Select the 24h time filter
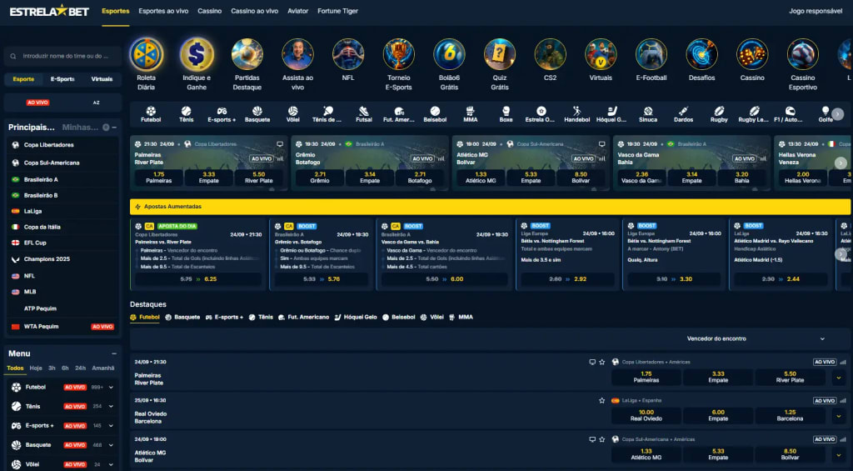Viewport: 853px width, 471px height. (x=81, y=368)
